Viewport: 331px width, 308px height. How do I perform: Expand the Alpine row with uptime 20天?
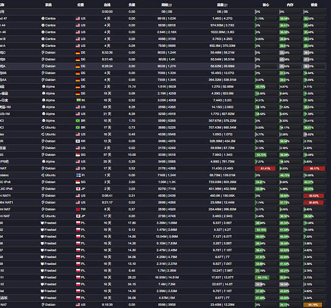point(163,161)
